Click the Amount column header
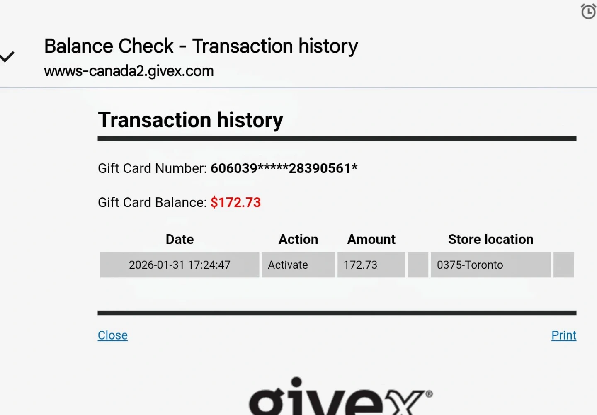 pos(371,239)
